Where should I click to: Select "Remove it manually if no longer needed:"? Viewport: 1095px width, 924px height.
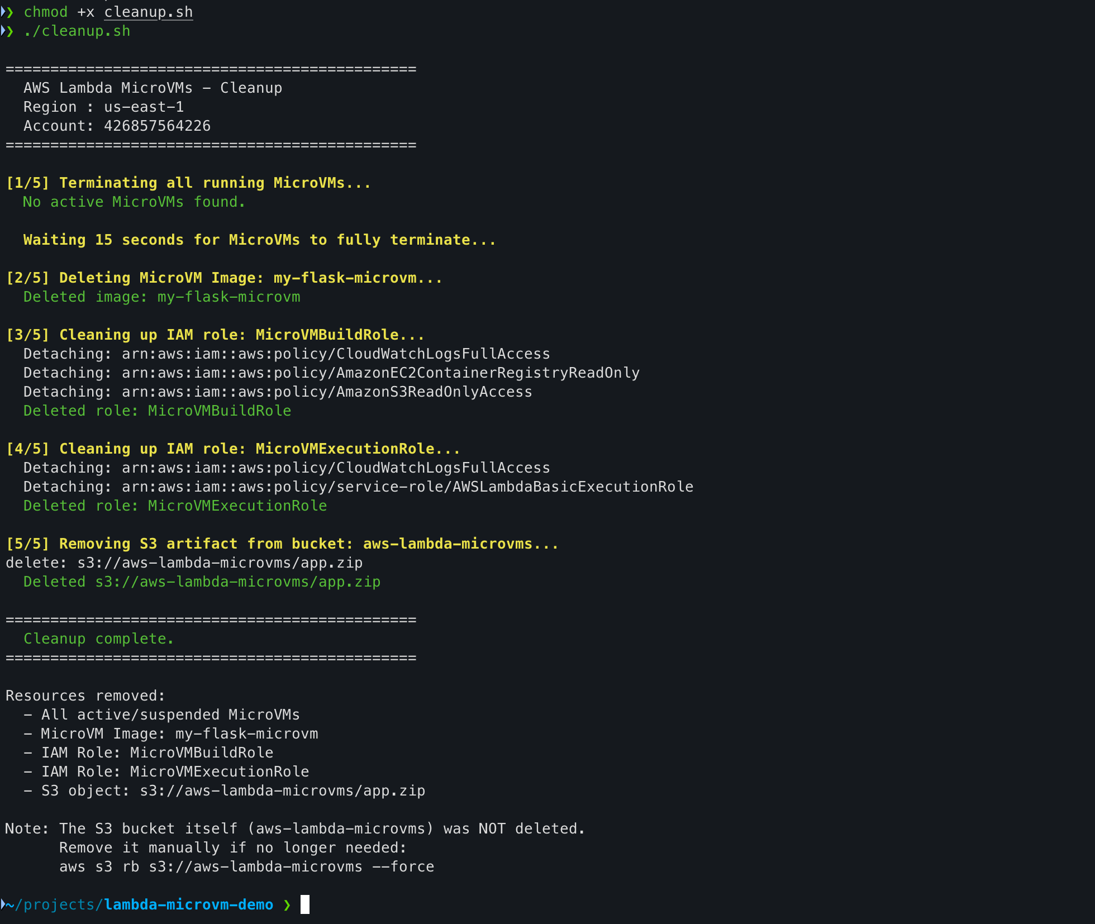(x=233, y=847)
